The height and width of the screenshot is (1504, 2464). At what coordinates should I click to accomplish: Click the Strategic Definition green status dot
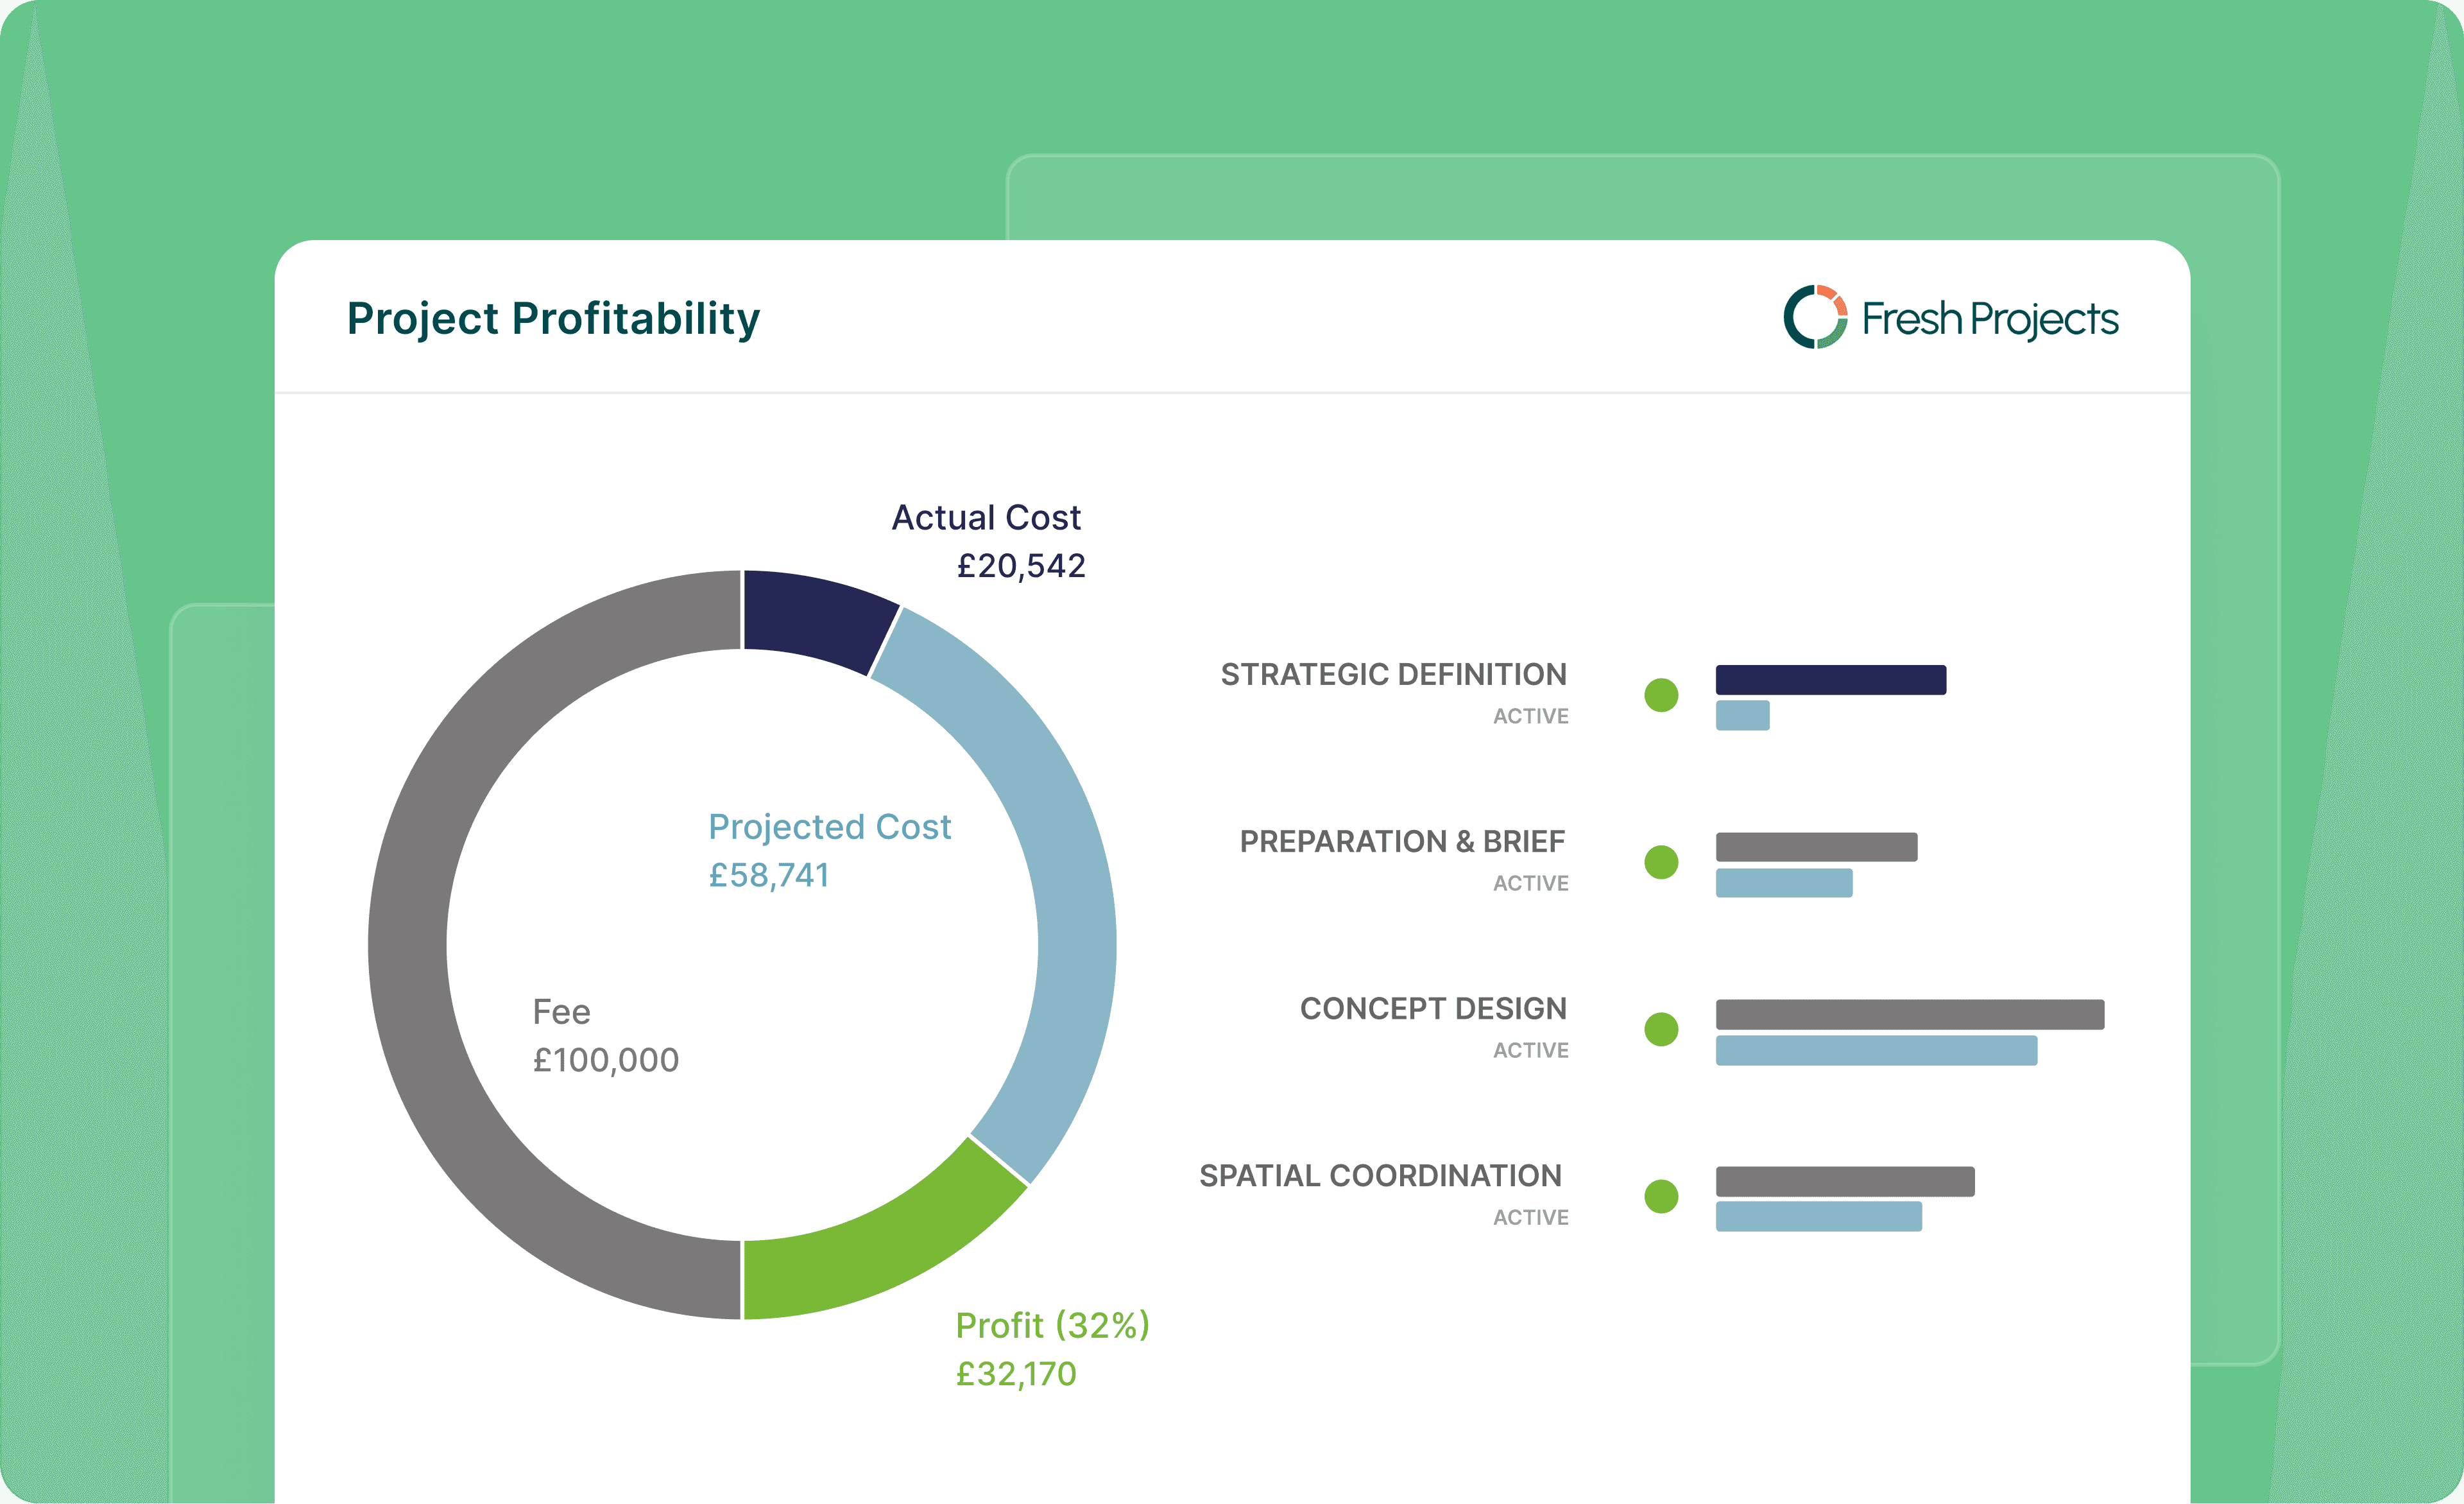1661,695
